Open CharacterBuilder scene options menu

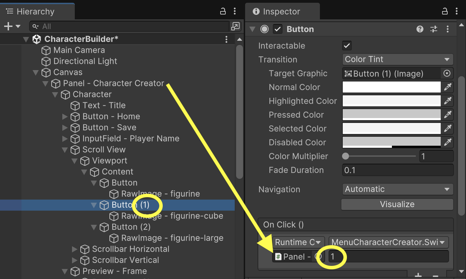(226, 39)
